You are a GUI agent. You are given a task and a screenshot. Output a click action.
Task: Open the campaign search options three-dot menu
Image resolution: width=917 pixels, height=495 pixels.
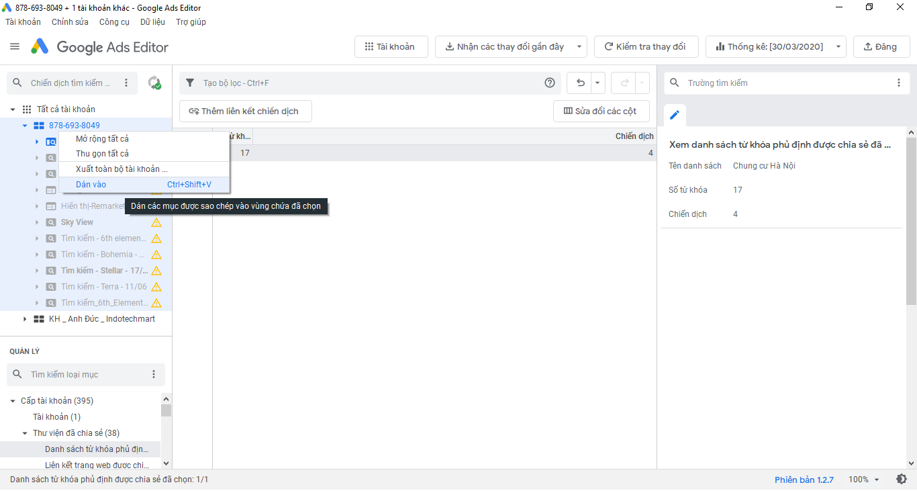point(126,83)
